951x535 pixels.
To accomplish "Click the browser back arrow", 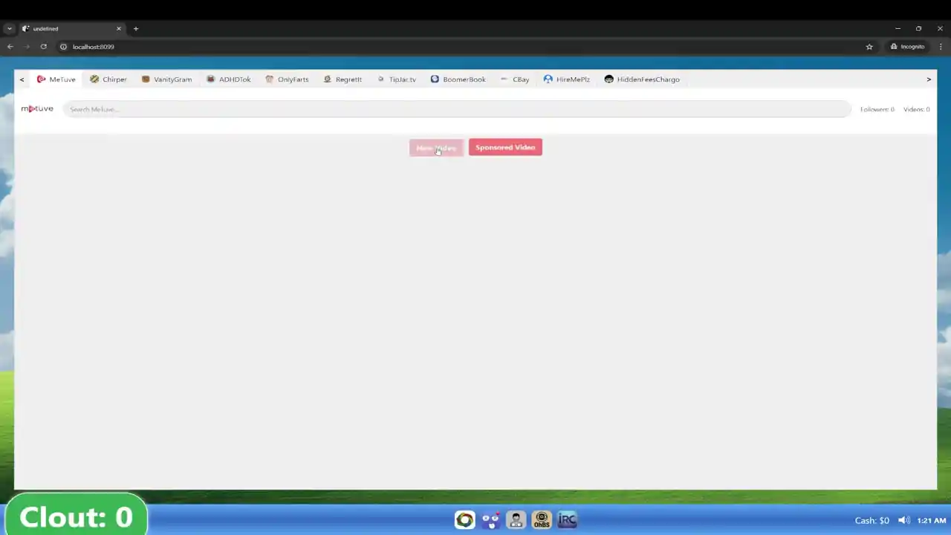I will 10,47.
